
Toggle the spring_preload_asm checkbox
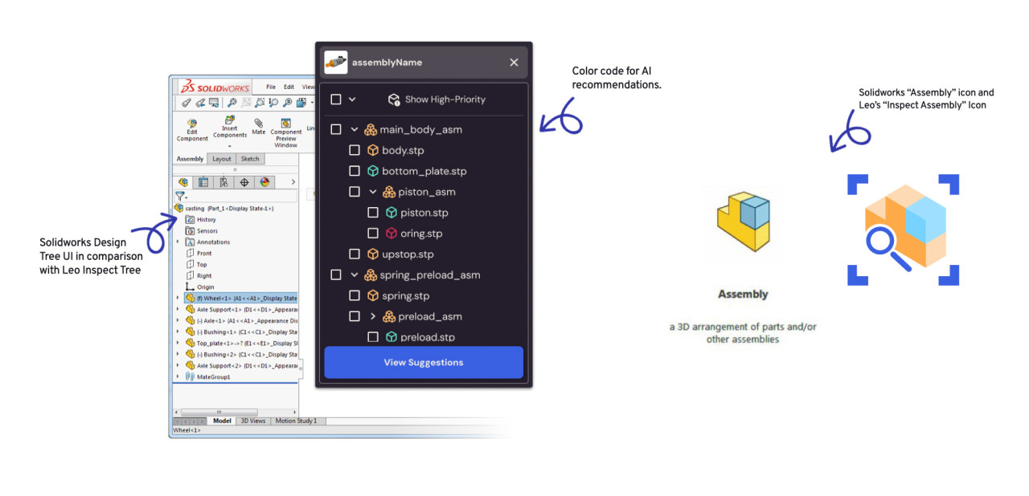coord(336,274)
